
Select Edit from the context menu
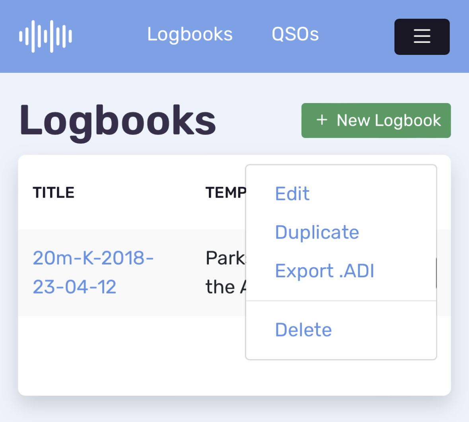tap(292, 194)
